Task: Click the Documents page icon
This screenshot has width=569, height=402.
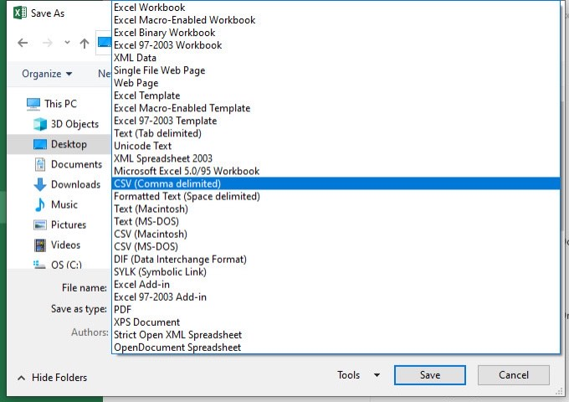Action: pyautogui.click(x=40, y=164)
